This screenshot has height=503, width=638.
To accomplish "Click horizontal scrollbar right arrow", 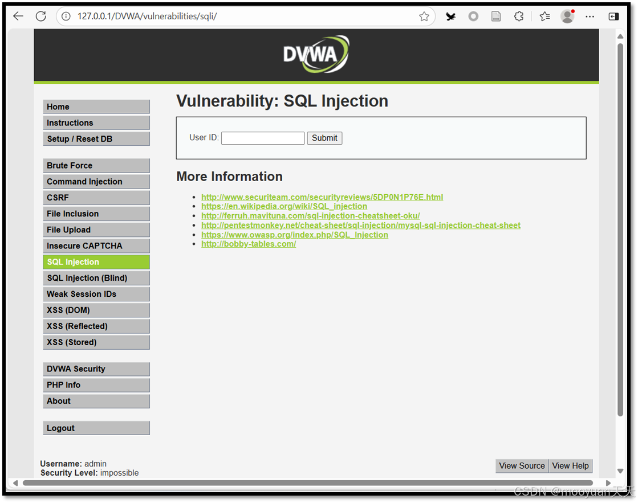I will click(x=608, y=482).
